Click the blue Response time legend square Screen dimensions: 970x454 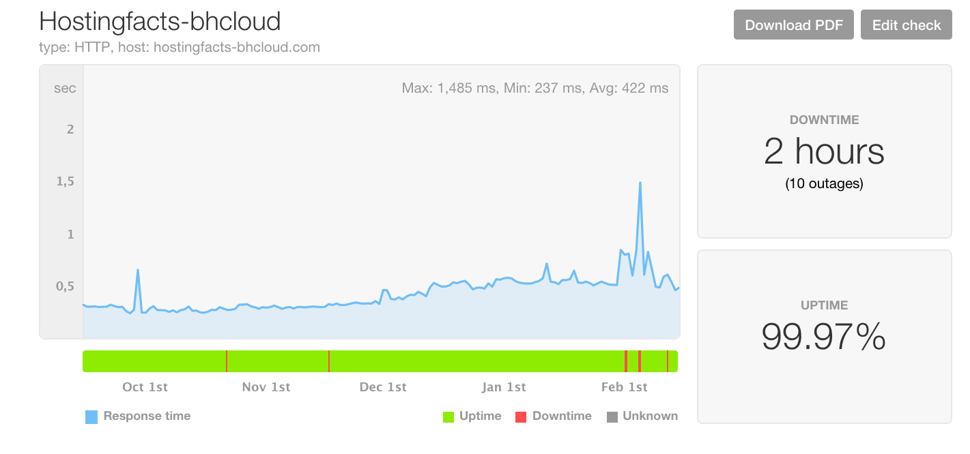pos(91,417)
